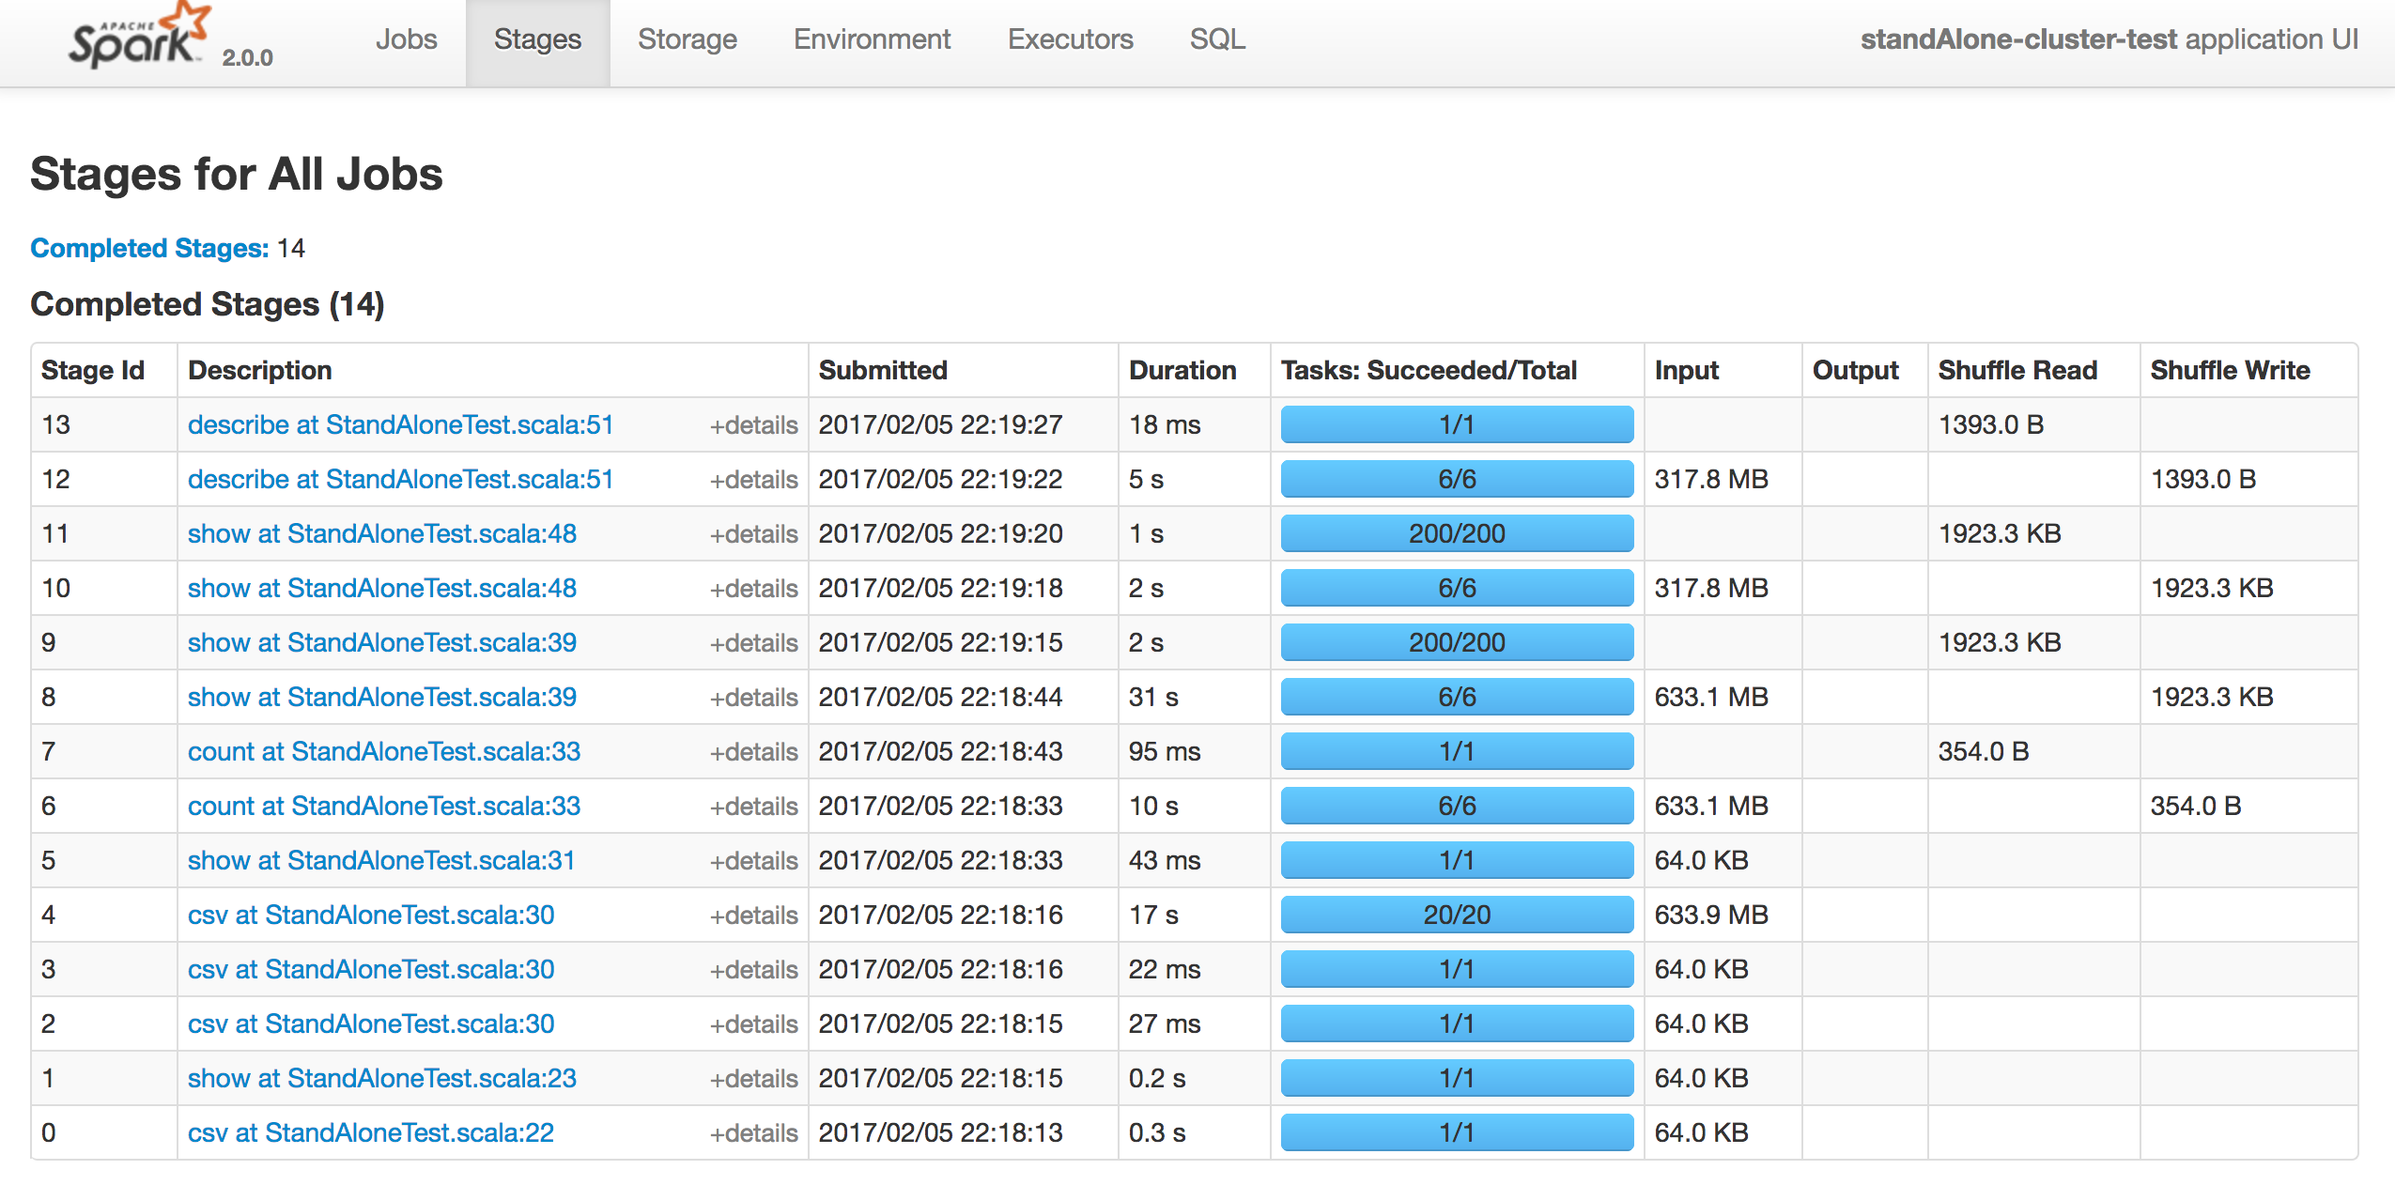
Task: Expand +details for stage 8
Action: pyautogui.click(x=753, y=698)
